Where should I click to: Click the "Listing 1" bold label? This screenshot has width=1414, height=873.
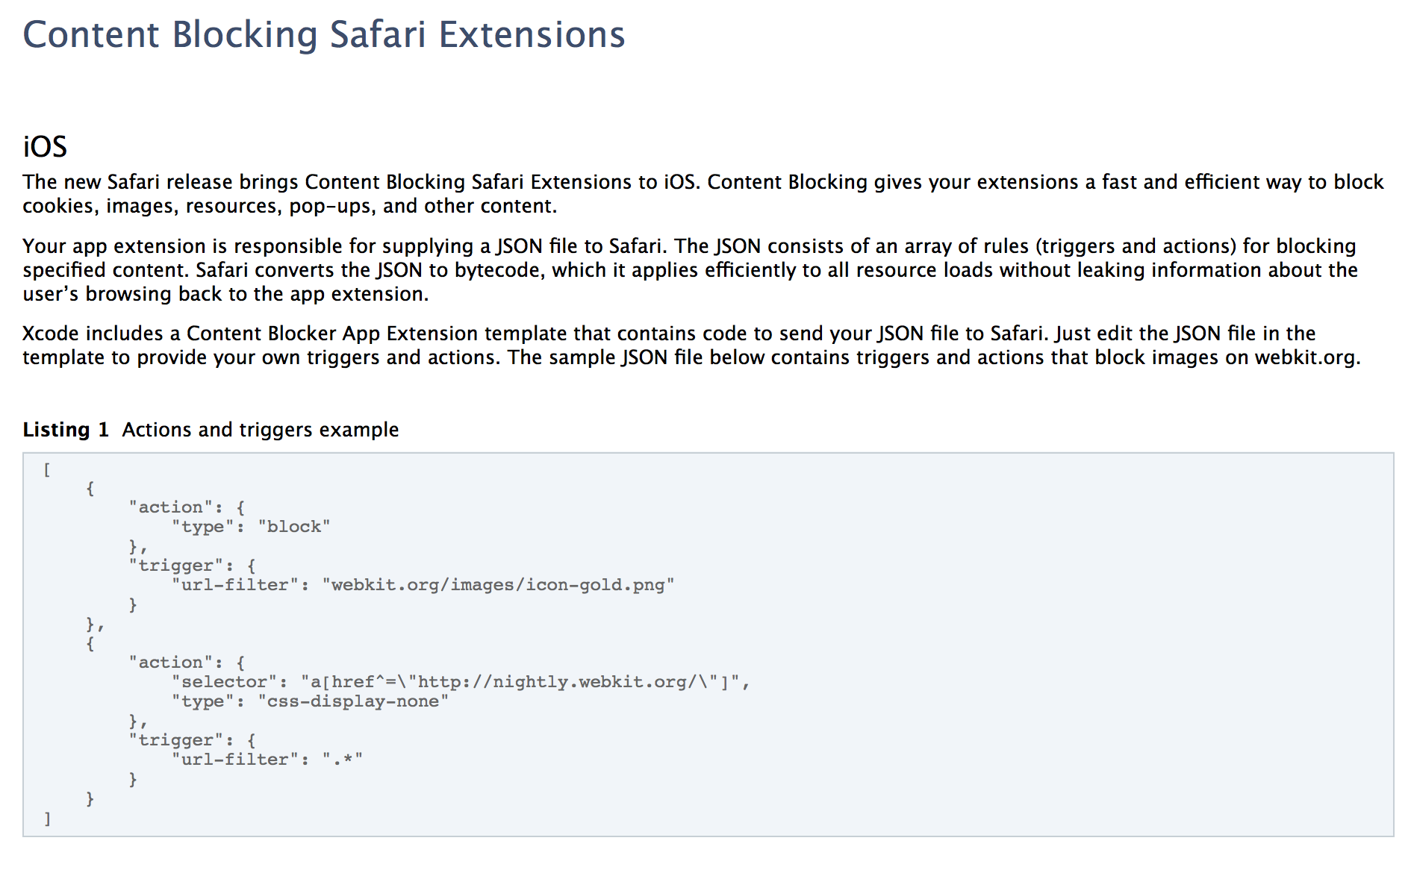pyautogui.click(x=66, y=430)
